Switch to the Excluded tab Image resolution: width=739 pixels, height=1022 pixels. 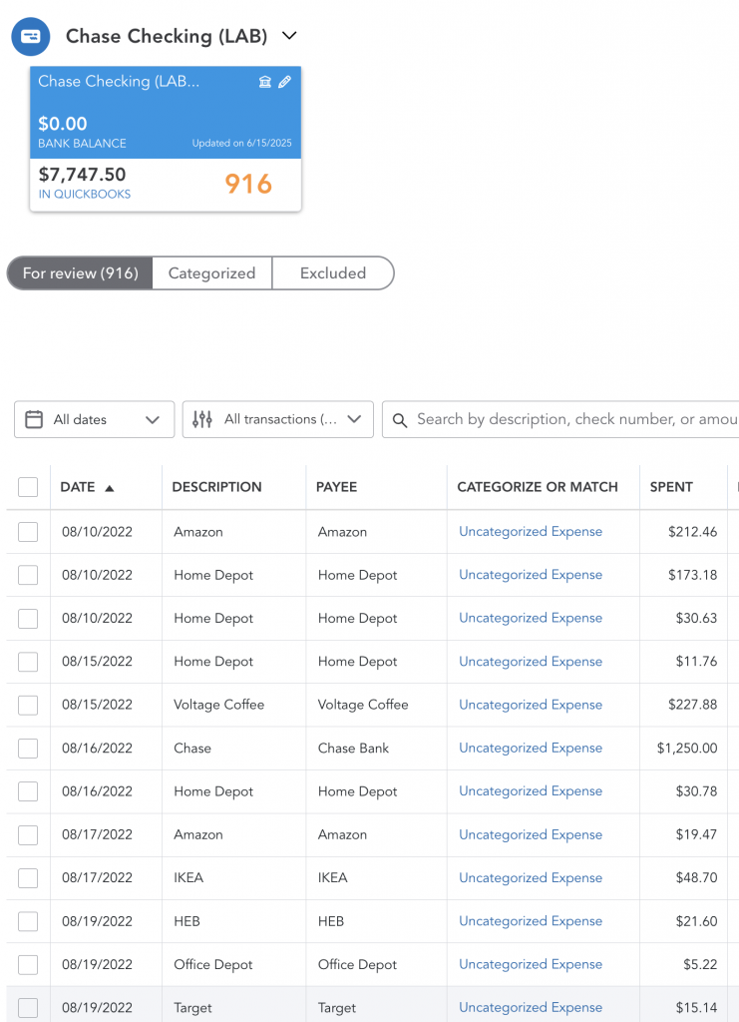333,273
